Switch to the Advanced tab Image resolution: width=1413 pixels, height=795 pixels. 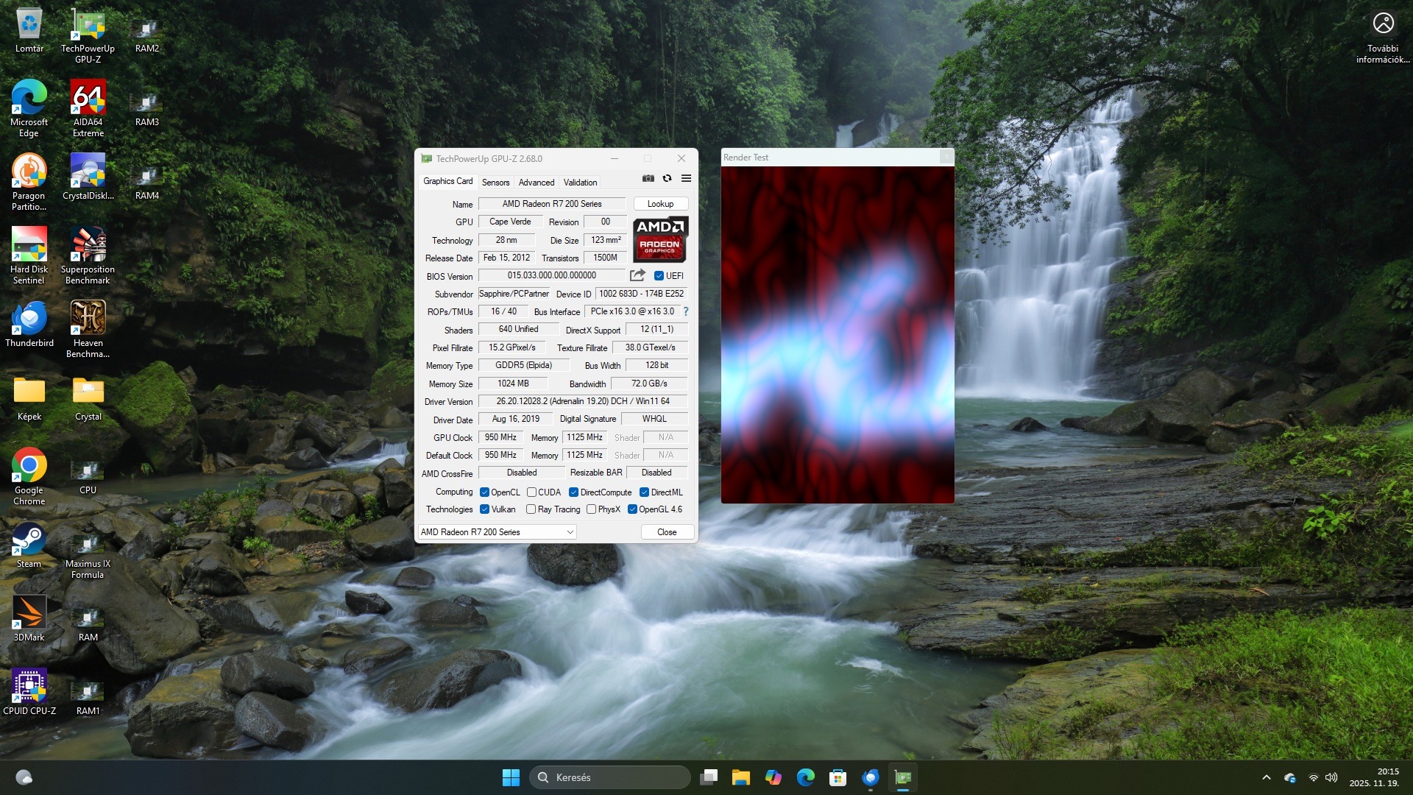(536, 183)
